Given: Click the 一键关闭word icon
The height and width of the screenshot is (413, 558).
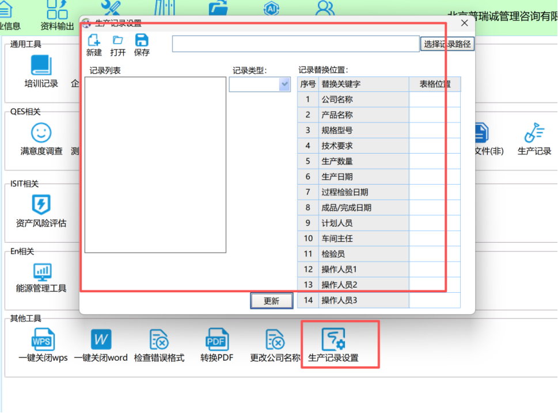Looking at the screenshot, I should point(101,339).
